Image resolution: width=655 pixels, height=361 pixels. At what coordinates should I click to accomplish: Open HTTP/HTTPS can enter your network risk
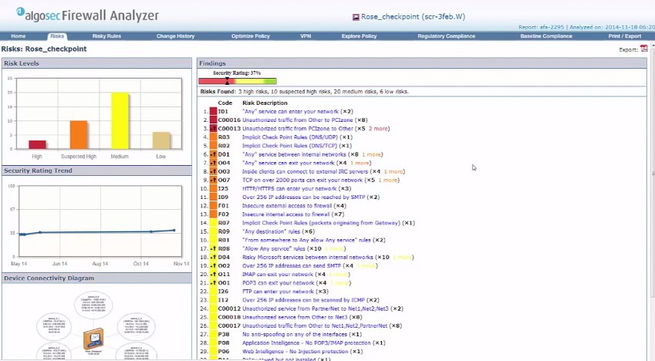point(289,189)
